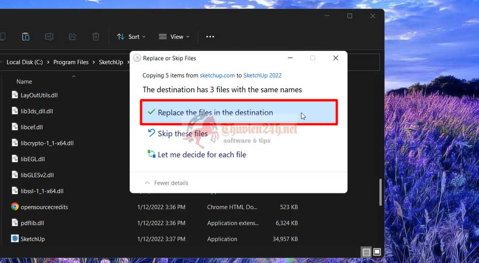Click Chrome HTML Do... type cell

click(232, 207)
